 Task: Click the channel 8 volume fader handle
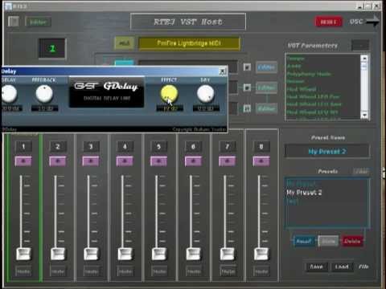click(261, 254)
